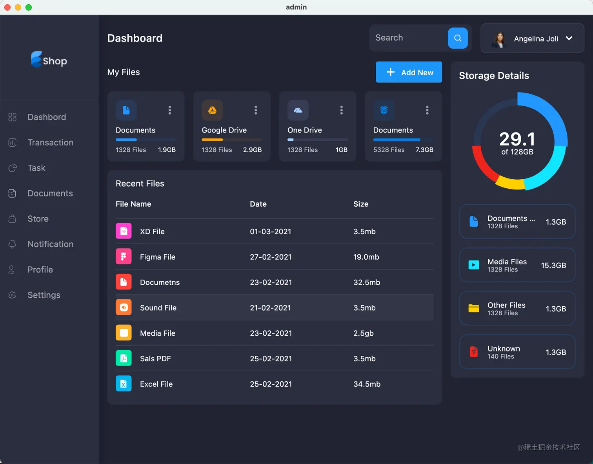This screenshot has width=593, height=464.
Task: Click the red Documetns file icon
Action: (x=124, y=282)
